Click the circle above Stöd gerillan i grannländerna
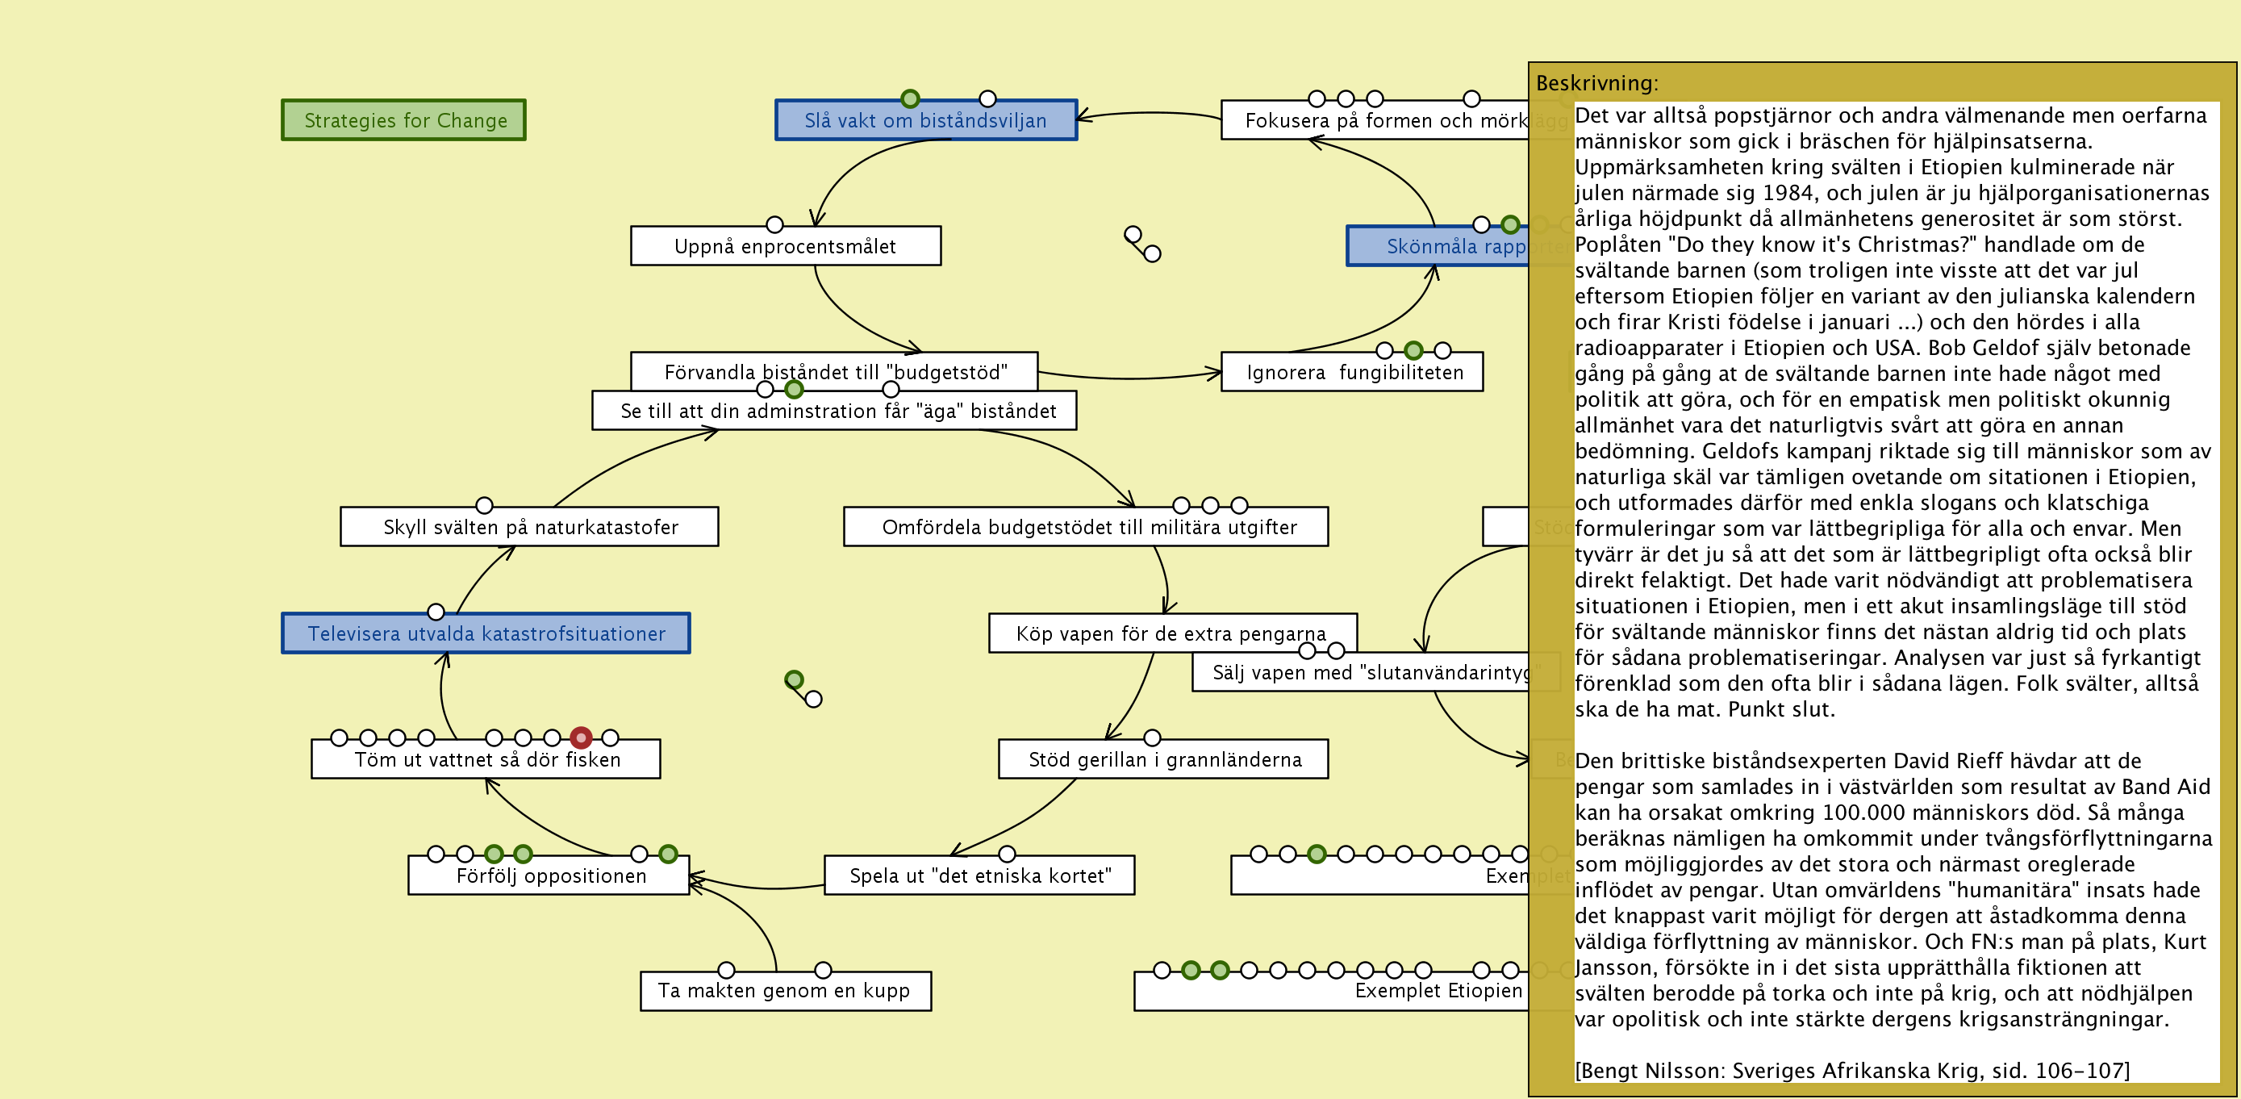This screenshot has height=1099, width=2241. [1152, 738]
